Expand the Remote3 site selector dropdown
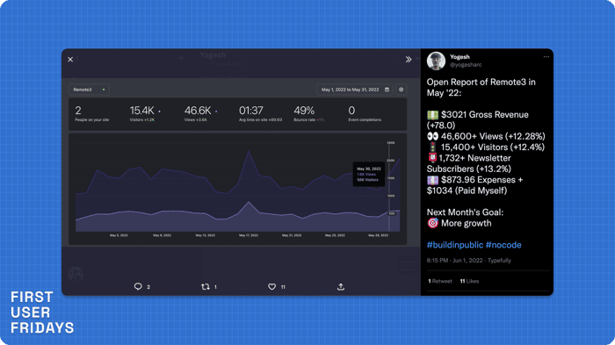 89,90
